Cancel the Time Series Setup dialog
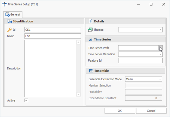 151,111
